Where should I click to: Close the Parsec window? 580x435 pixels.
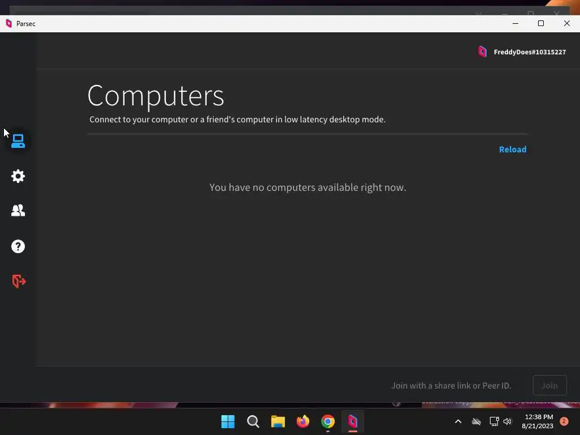tap(566, 24)
